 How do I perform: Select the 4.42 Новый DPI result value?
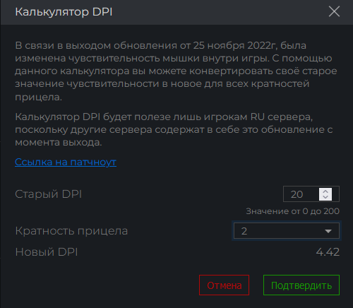328,252
